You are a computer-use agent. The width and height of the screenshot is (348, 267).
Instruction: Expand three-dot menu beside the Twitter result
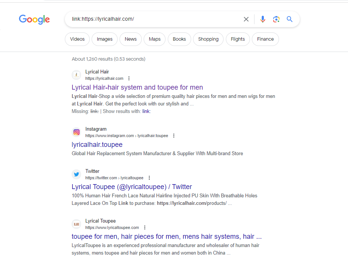(x=149, y=178)
